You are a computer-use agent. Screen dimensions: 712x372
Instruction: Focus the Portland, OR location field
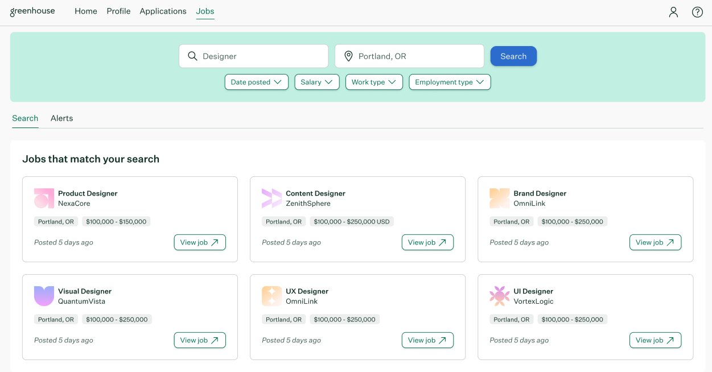click(x=409, y=56)
